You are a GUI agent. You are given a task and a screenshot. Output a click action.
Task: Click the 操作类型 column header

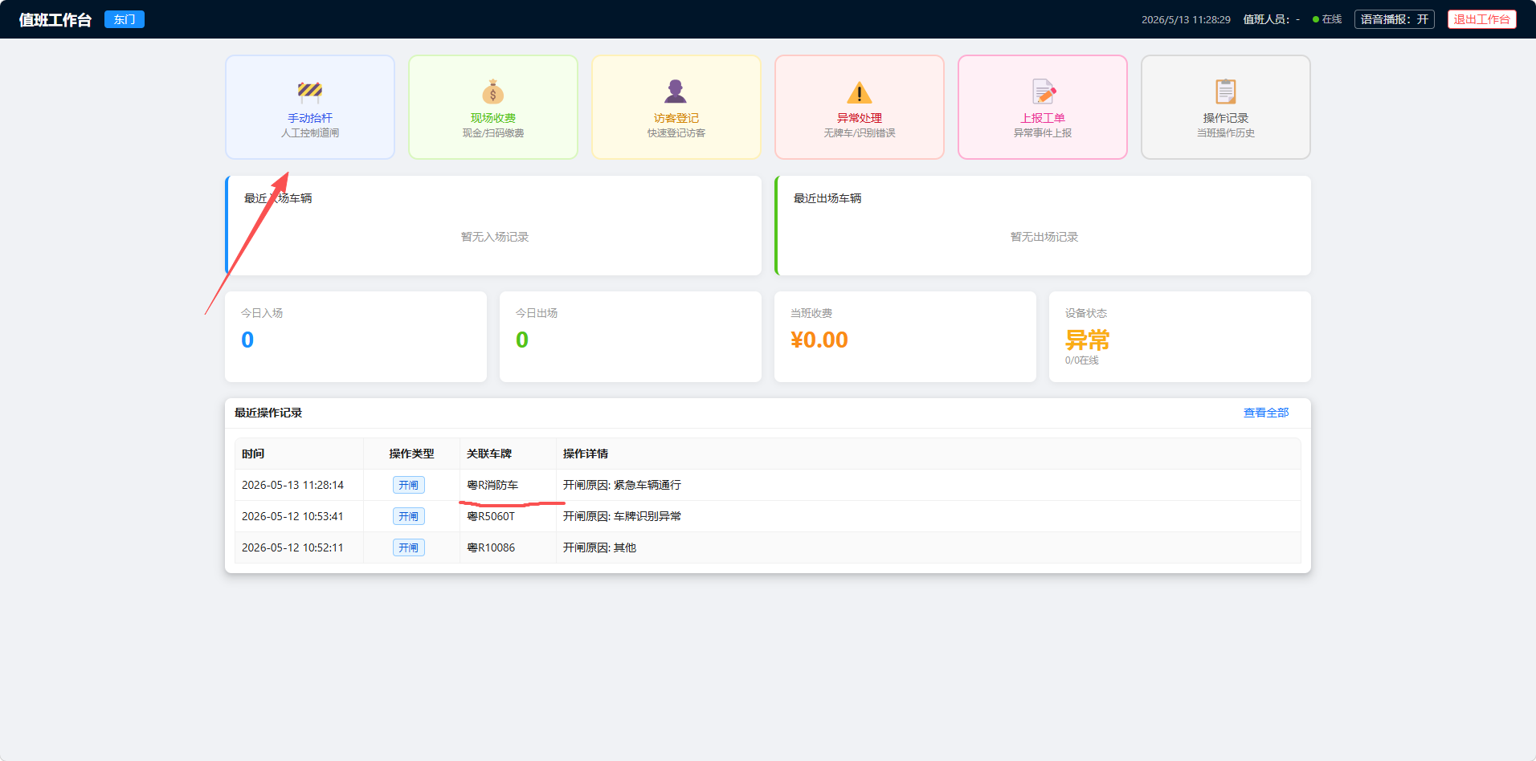coord(411,454)
